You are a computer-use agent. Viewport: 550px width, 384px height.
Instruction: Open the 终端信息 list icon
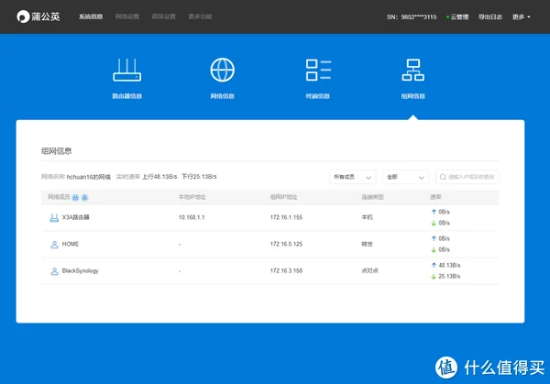tap(318, 71)
